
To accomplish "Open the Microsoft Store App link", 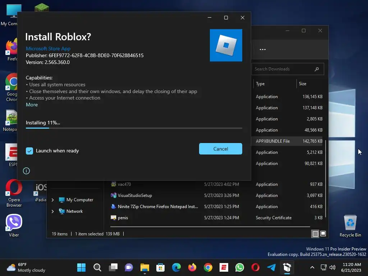I will [x=48, y=49].
